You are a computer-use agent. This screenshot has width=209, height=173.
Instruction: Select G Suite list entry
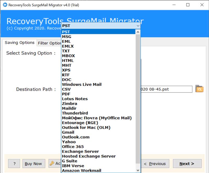(98, 161)
